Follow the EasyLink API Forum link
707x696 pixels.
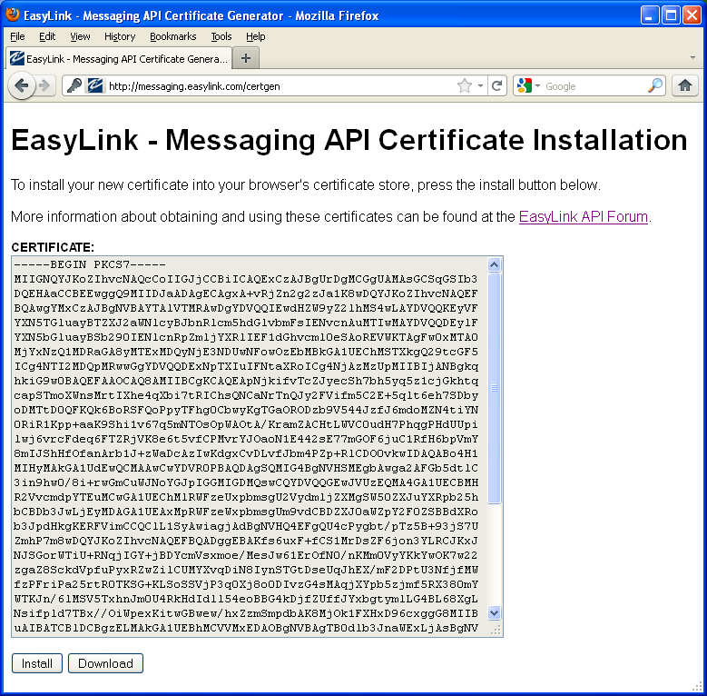coord(583,216)
